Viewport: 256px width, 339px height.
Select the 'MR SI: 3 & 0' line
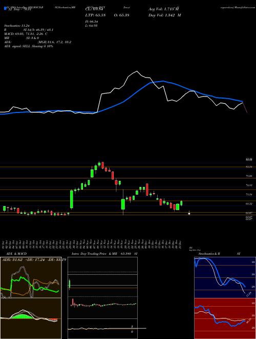click(21, 38)
